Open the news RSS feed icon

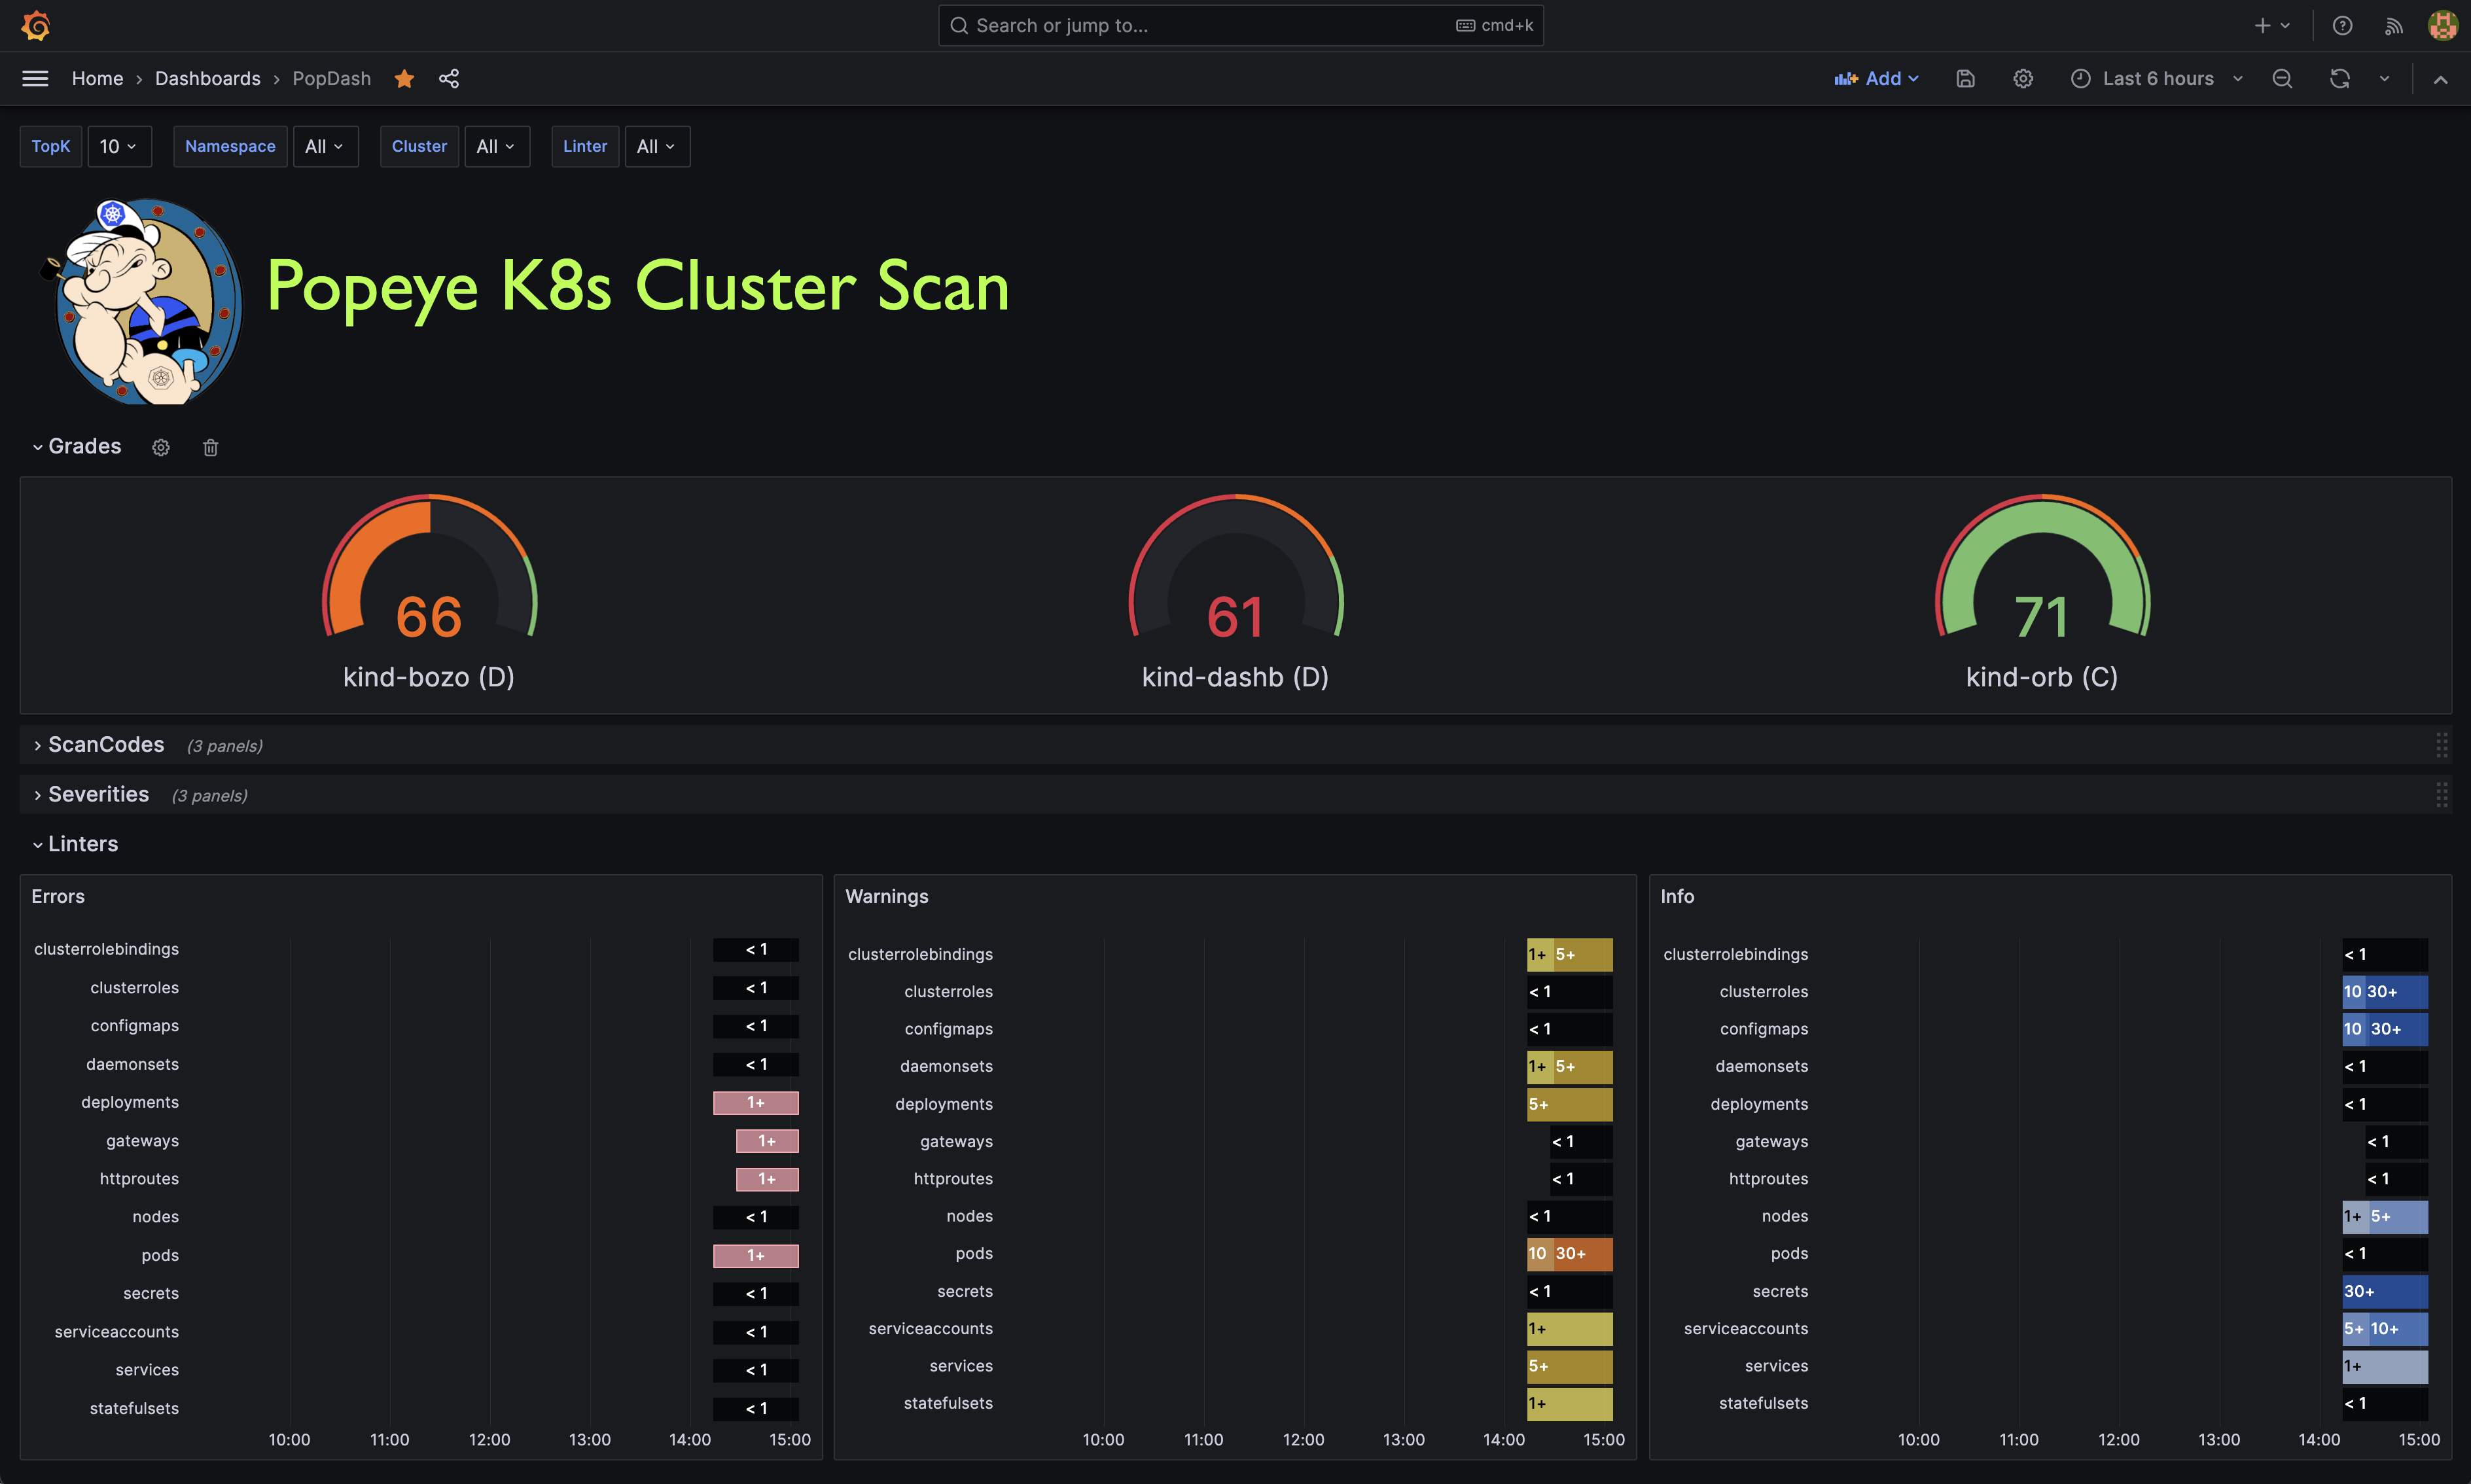(x=2394, y=25)
